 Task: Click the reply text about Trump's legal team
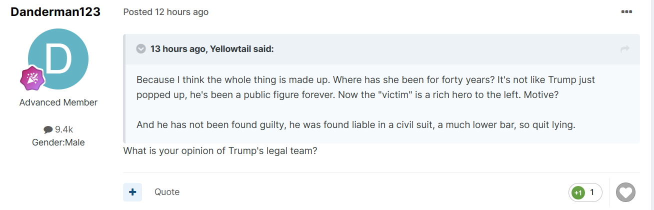[x=220, y=151]
